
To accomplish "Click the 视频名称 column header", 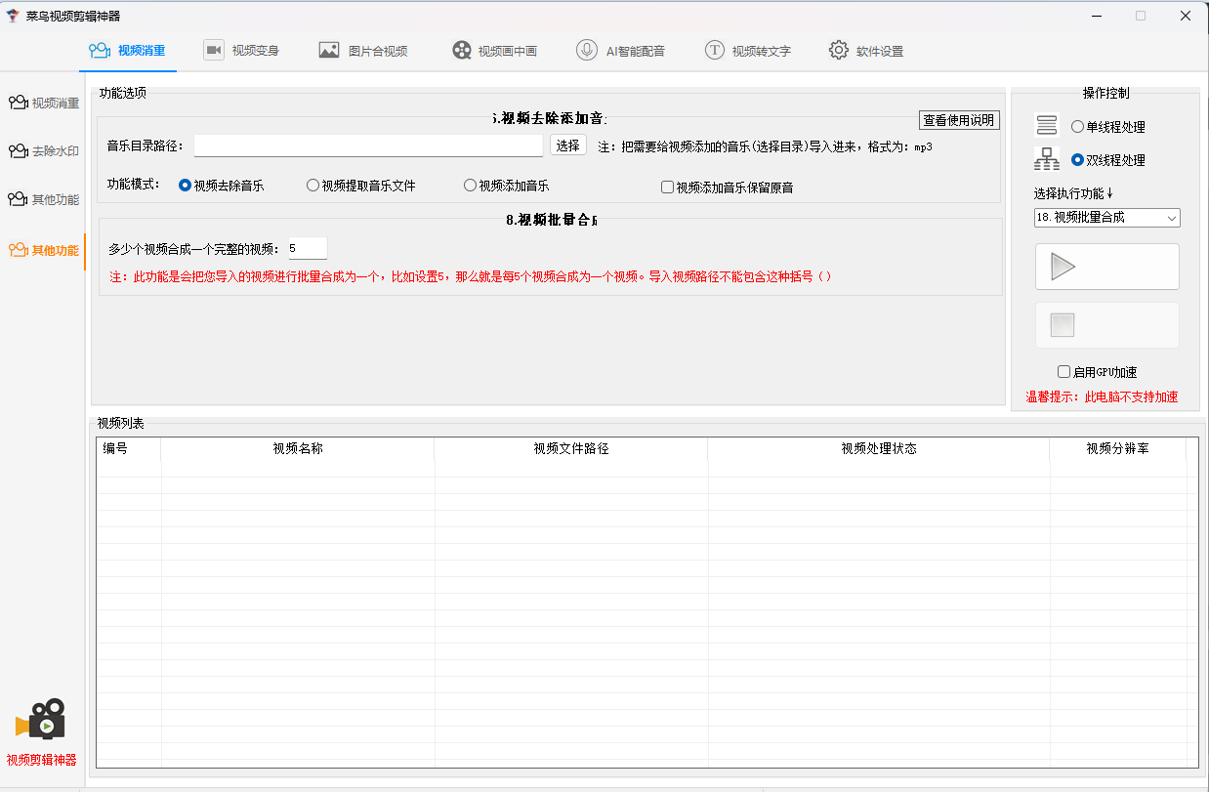I will (298, 449).
